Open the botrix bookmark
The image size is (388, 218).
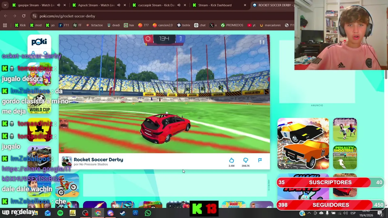pyautogui.click(x=183, y=25)
